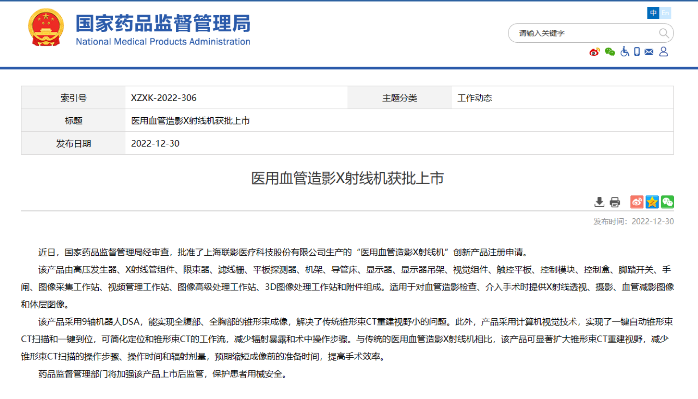Click the blue email envelope icon
The width and height of the screenshot is (698, 399).
click(x=649, y=52)
